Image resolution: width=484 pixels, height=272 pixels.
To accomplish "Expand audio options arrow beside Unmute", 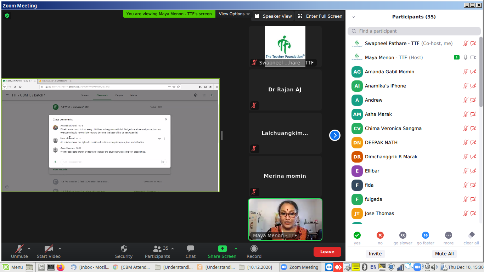I will [x=29, y=249].
